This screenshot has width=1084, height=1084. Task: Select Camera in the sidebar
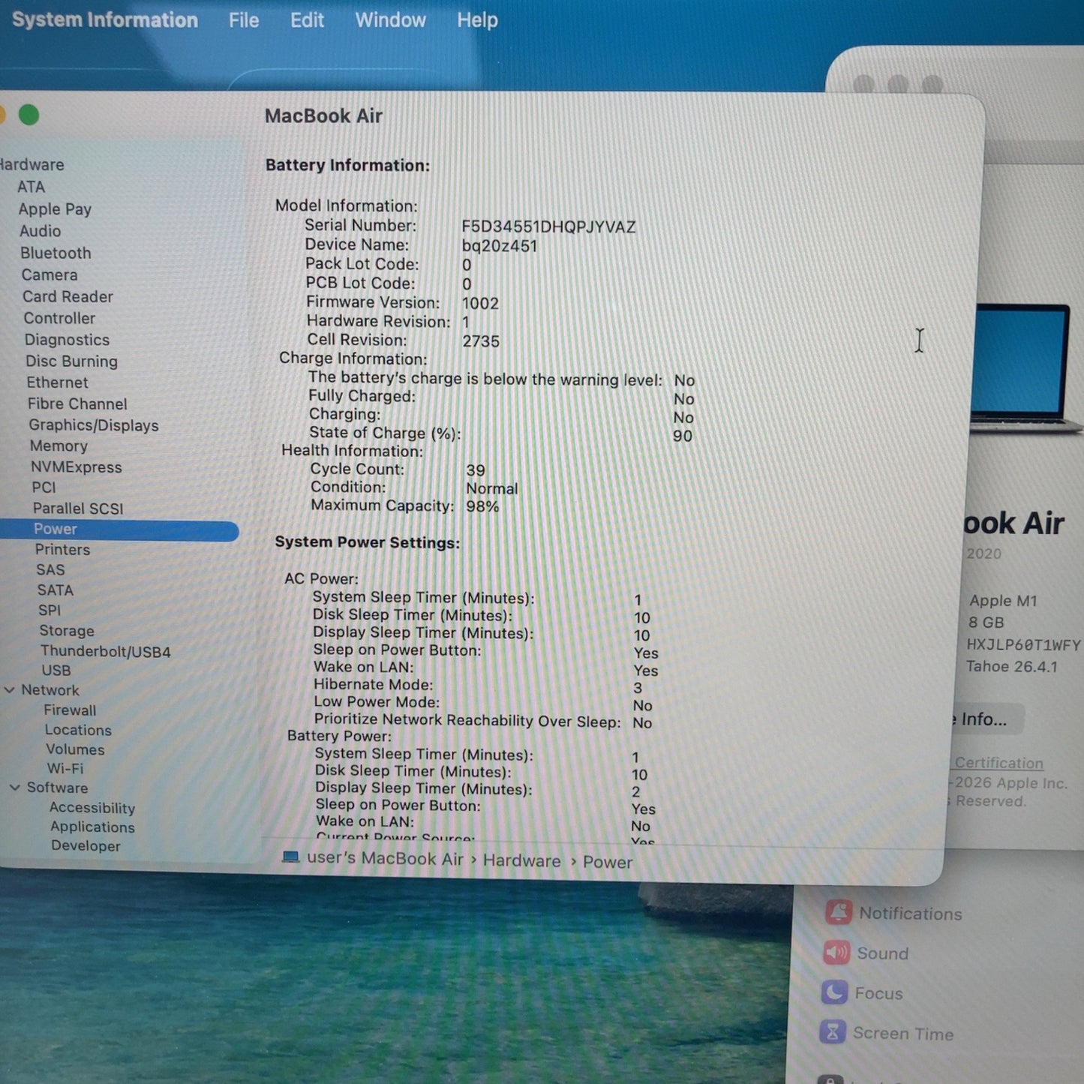click(x=50, y=275)
